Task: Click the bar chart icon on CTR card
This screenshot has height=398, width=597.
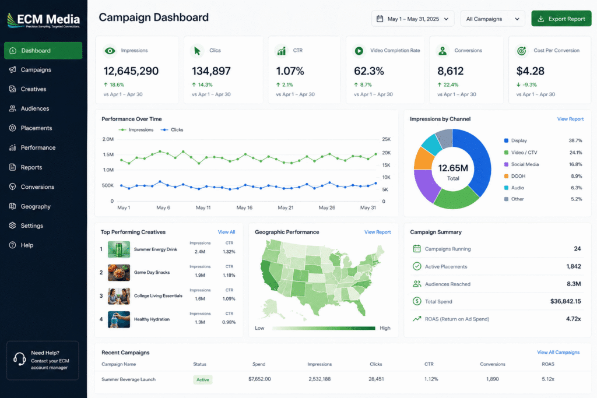Action: coord(282,51)
